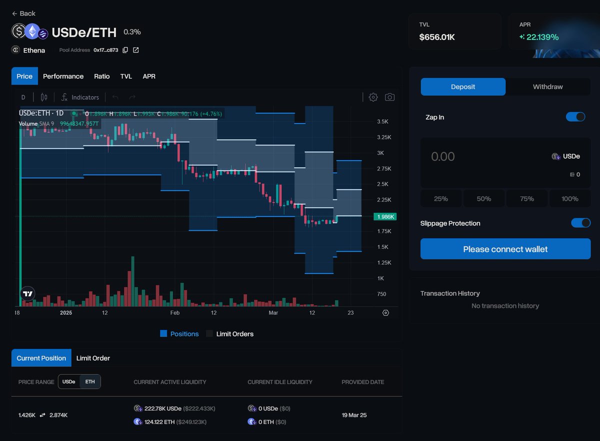Open the time axis settings gear
The image size is (600, 441).
click(385, 313)
